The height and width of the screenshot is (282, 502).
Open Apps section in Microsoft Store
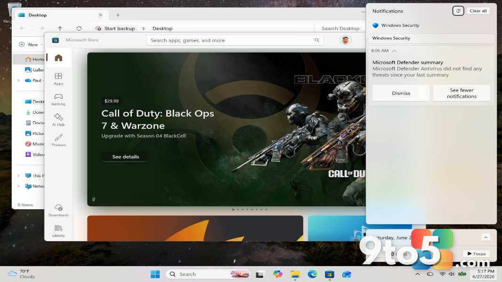pyautogui.click(x=58, y=79)
